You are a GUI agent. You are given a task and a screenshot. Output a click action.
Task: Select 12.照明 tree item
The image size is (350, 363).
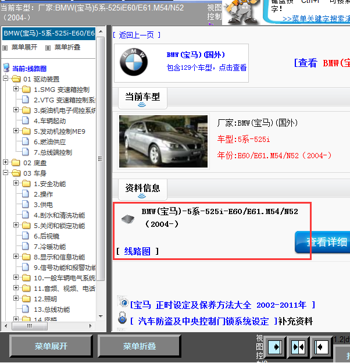(45, 299)
